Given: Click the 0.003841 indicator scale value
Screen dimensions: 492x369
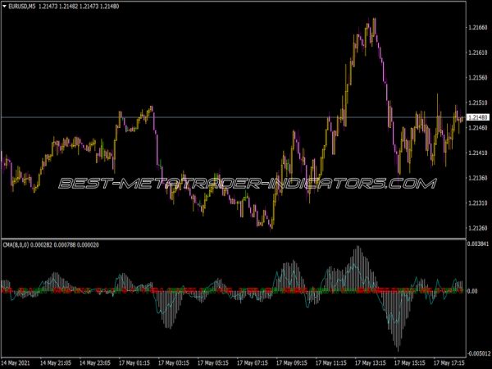Looking at the screenshot, I should click(478, 245).
